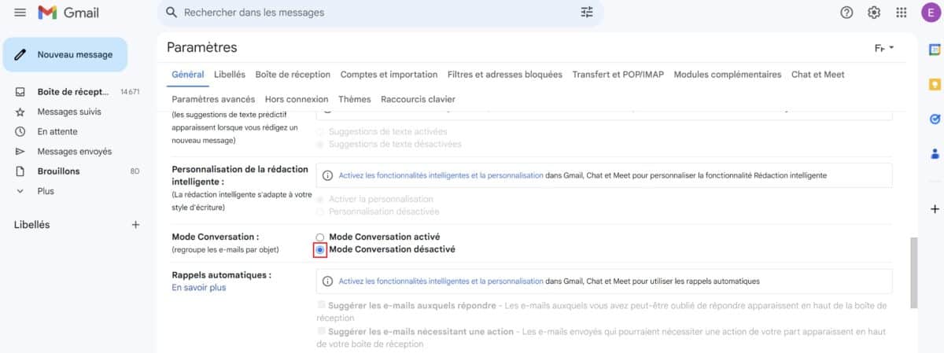This screenshot has height=353, width=944.
Task: Switch to Paramètres avancés tab
Action: pyautogui.click(x=213, y=100)
